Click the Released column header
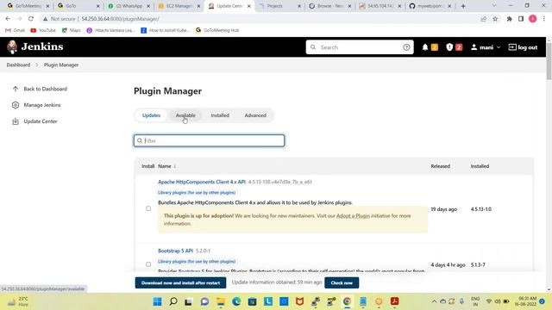552x310 pixels. tap(441, 166)
